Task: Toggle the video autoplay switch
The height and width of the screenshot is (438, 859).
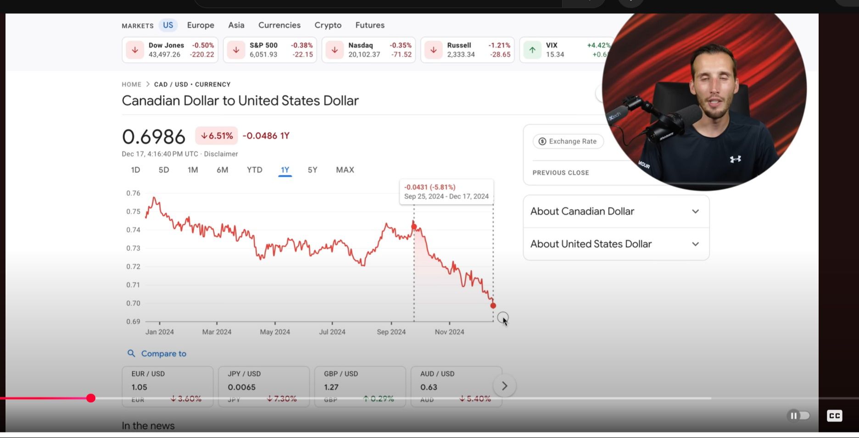Action: click(x=798, y=416)
